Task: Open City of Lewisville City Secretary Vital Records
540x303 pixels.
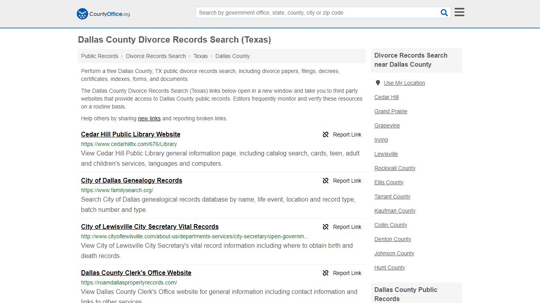Action: point(150,226)
